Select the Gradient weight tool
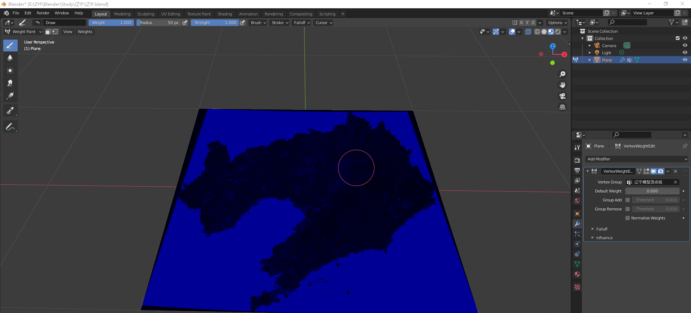The width and height of the screenshot is (691, 313). (x=10, y=96)
